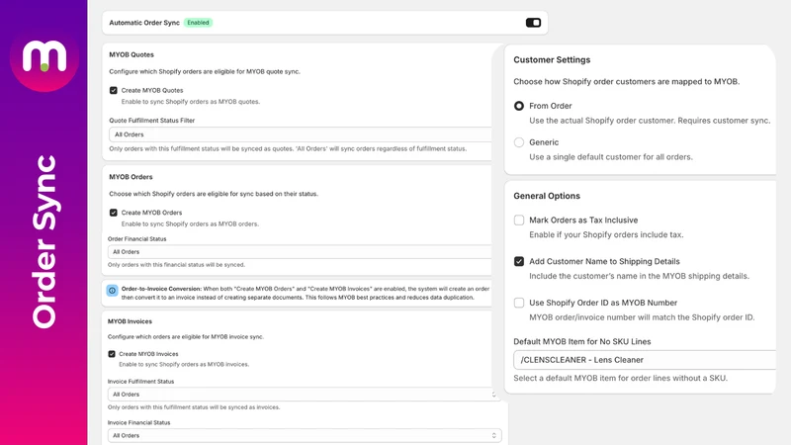The height and width of the screenshot is (445, 791).
Task: Click the Automatic Order Sync label
Action: coord(144,23)
